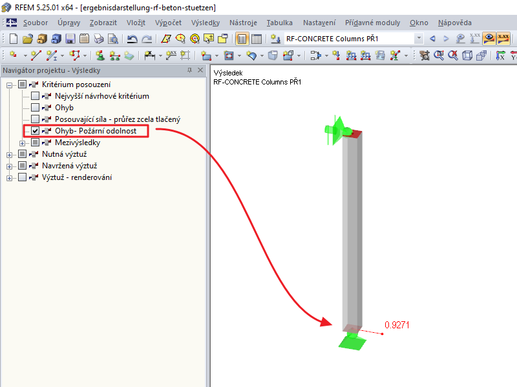The height and width of the screenshot is (387, 517).
Task: Toggle the project navigator panel icon
Action: 242,39
